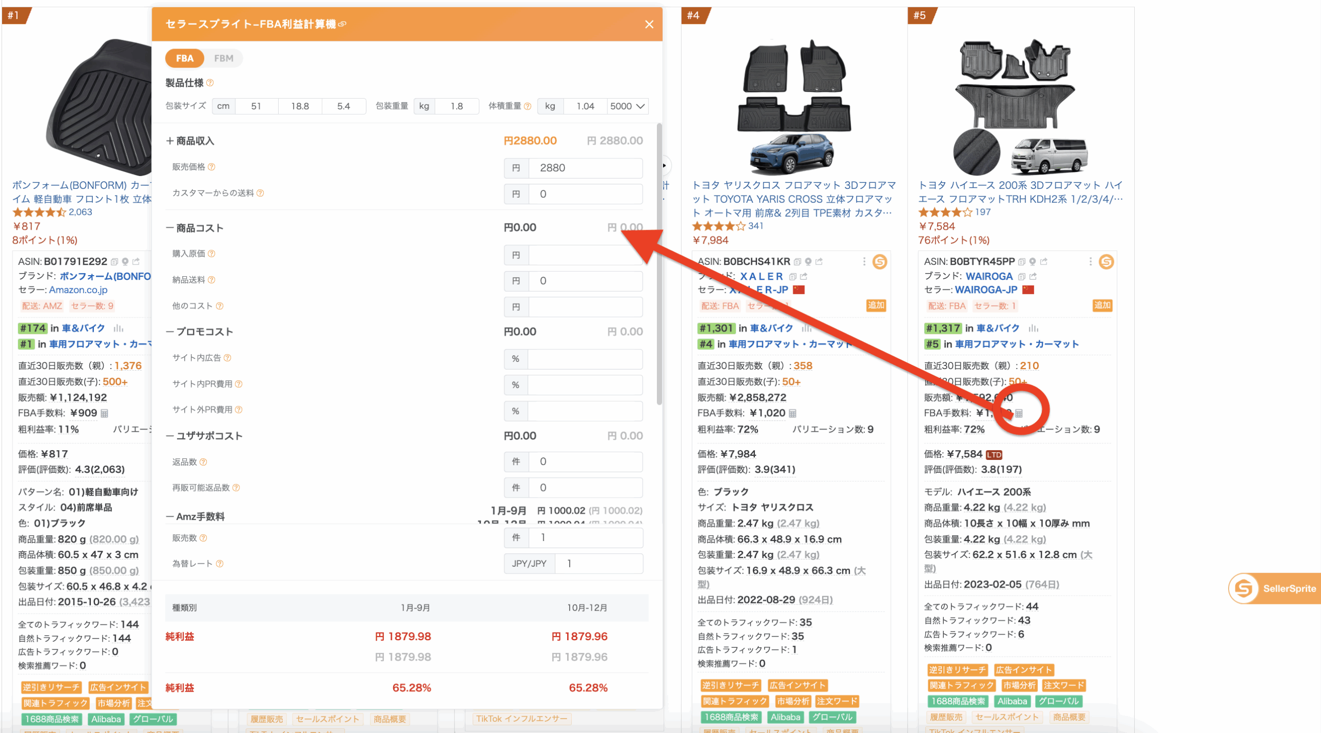Click Alibaba tag on WAIROGA card

1012,702
